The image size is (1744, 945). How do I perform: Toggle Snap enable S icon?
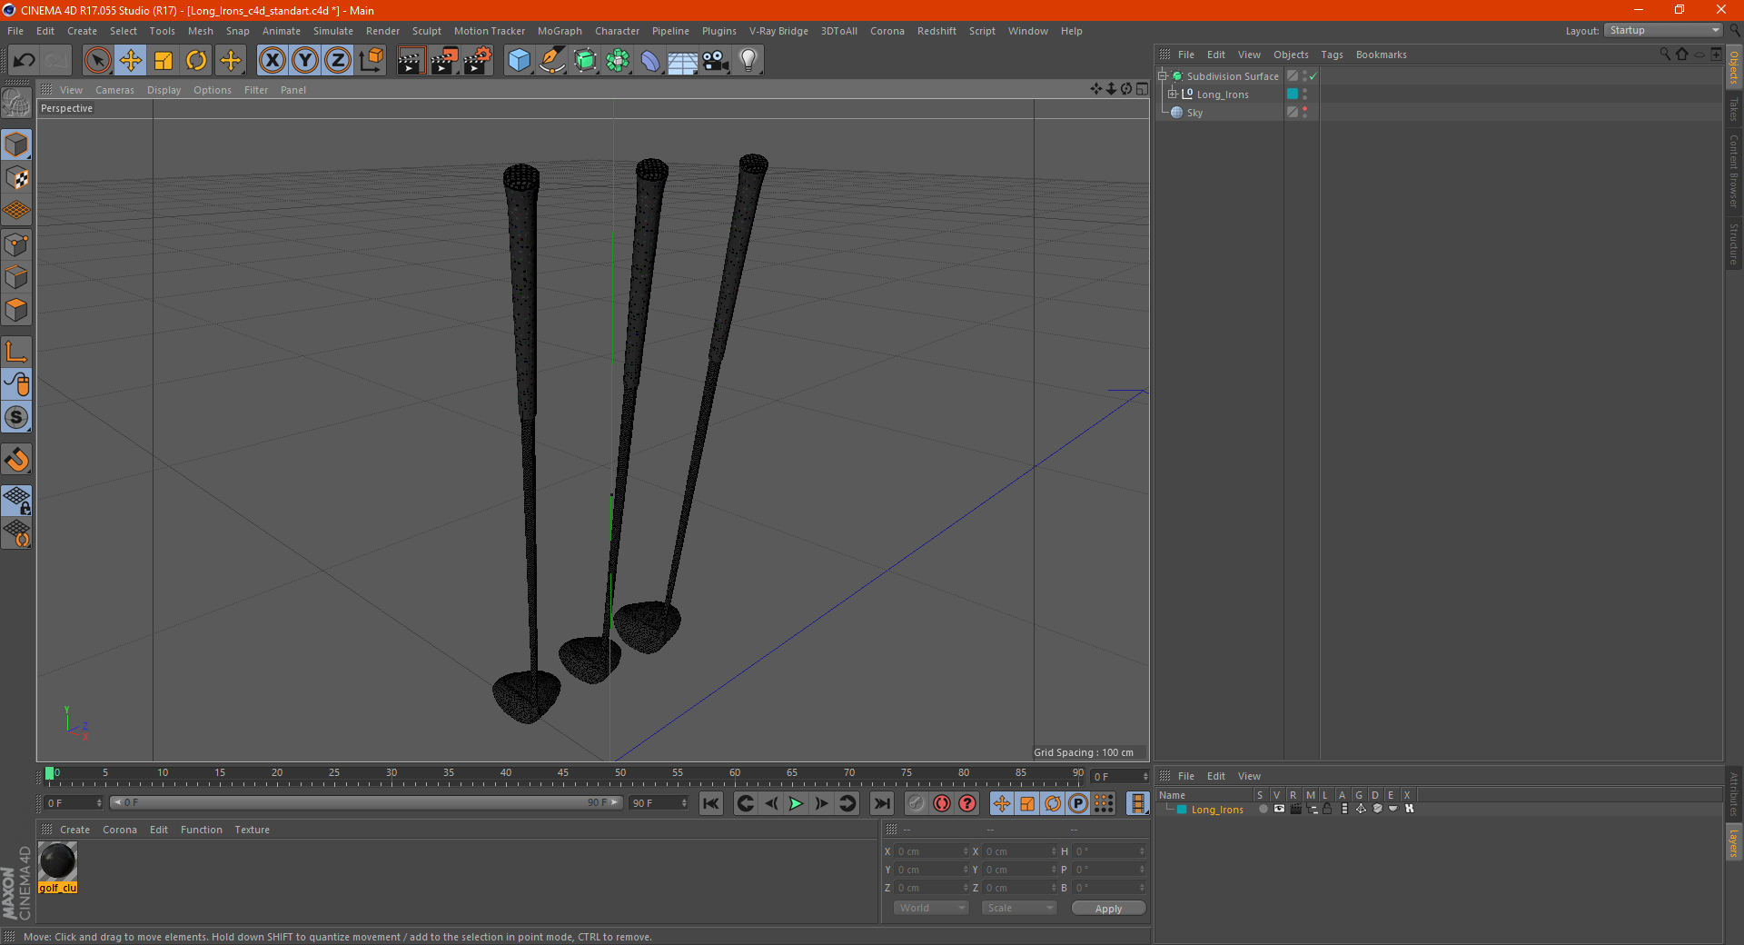[16, 418]
